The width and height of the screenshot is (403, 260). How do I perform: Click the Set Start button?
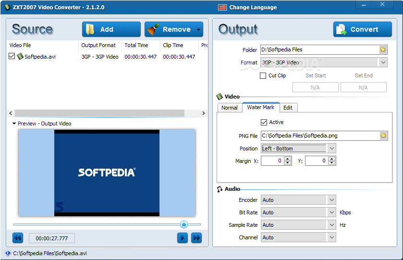pyautogui.click(x=316, y=75)
